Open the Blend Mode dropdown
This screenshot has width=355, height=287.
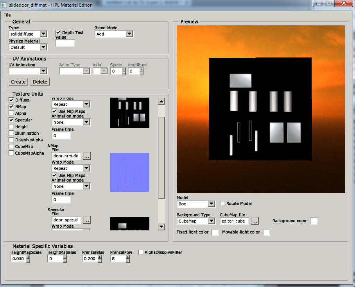point(129,34)
